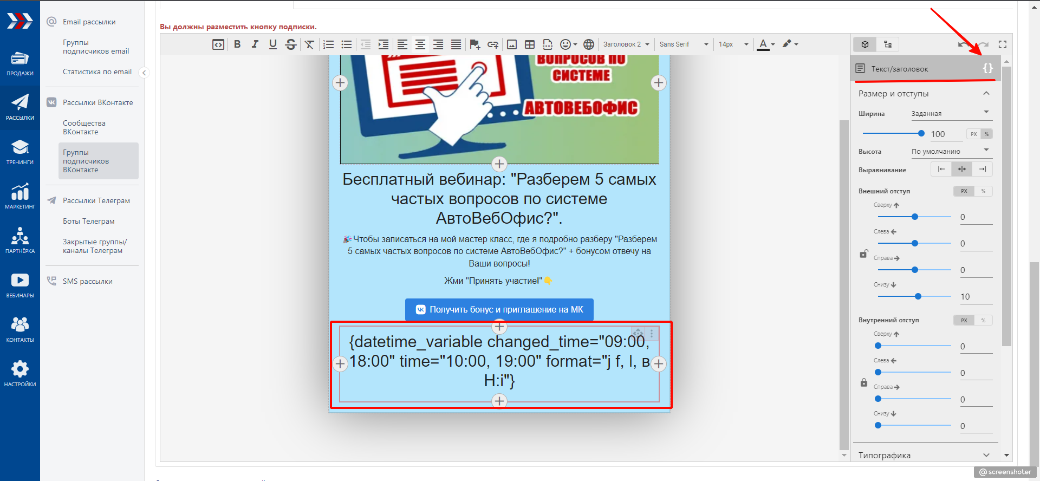Enter fullscreen editor mode
Viewport: 1040px width, 481px height.
click(x=1003, y=44)
